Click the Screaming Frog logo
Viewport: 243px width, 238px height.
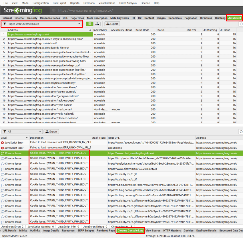click(23, 10)
